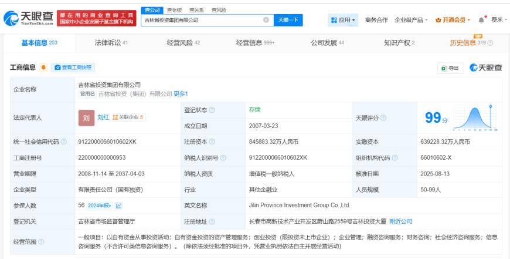510x259 pixels.
Task: Click the red promotional banner beside logo
Action: pyautogui.click(x=97, y=18)
